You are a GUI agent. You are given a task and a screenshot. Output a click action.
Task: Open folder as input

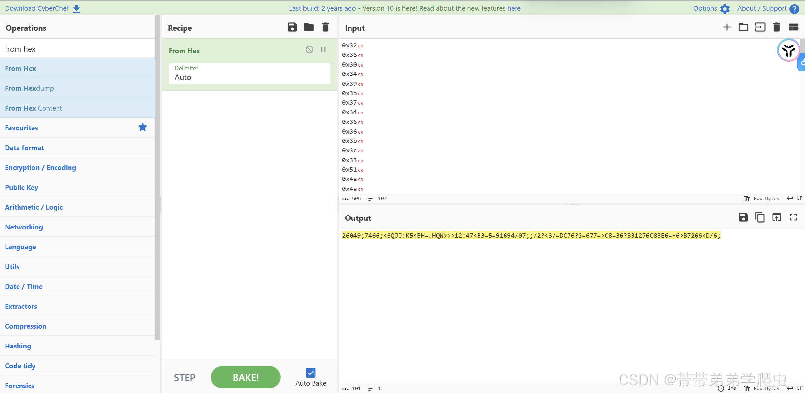pyautogui.click(x=743, y=27)
